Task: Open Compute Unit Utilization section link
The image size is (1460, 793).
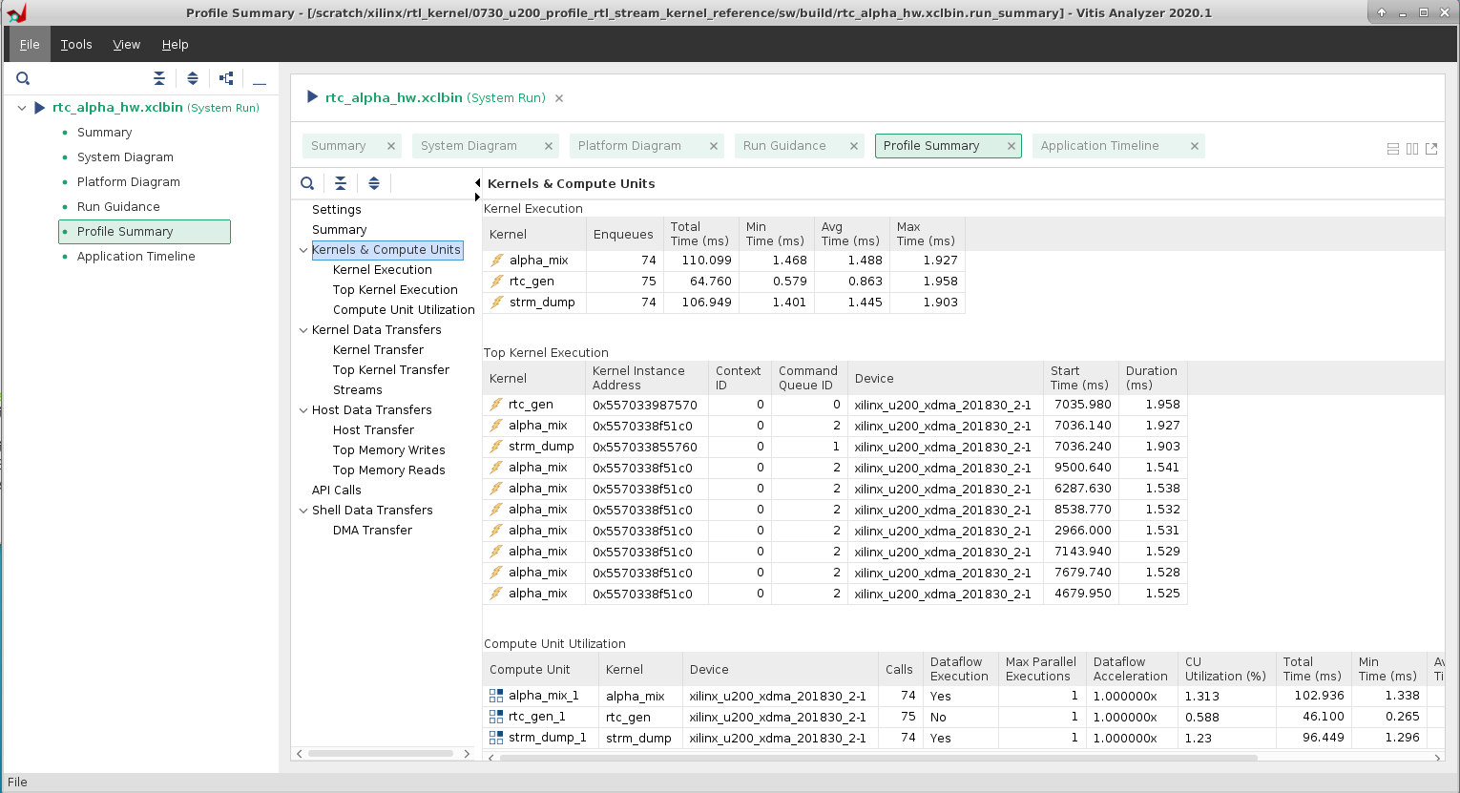Action: (x=404, y=310)
